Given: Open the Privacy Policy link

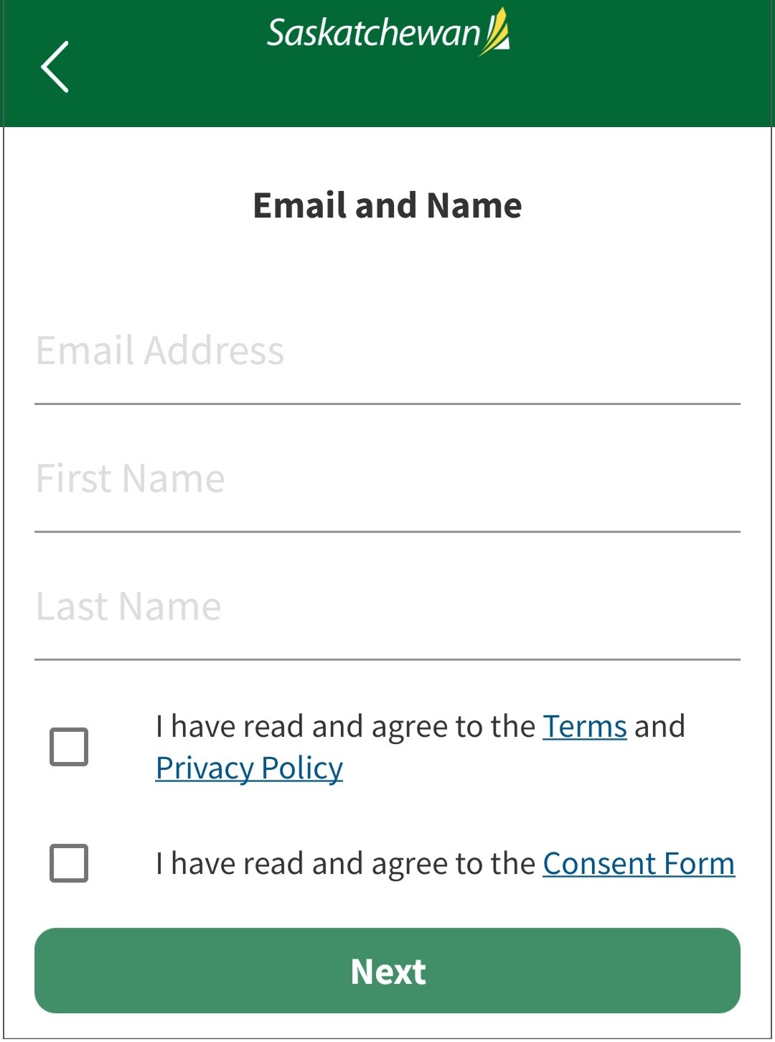Looking at the screenshot, I should pyautogui.click(x=249, y=768).
